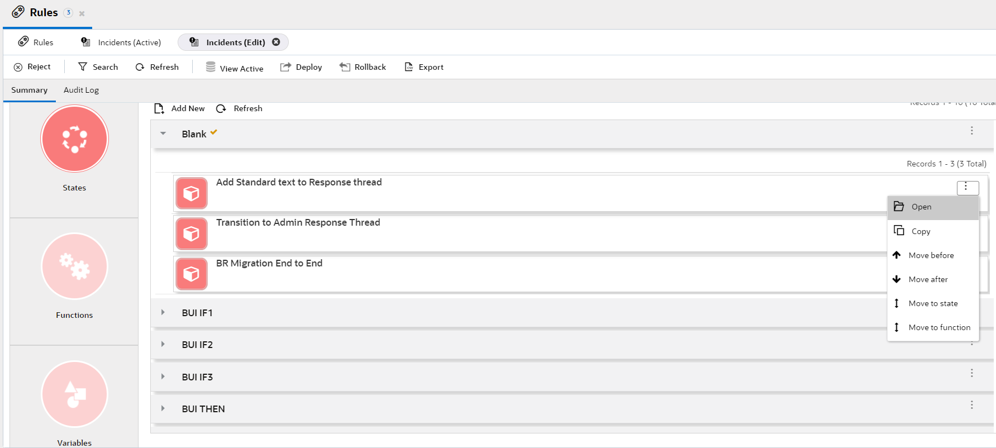Select Move to function menu option
Viewport: 996px width, 448px height.
pos(939,327)
